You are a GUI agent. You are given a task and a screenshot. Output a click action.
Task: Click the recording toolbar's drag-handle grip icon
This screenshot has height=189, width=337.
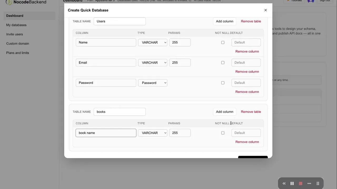point(318,183)
